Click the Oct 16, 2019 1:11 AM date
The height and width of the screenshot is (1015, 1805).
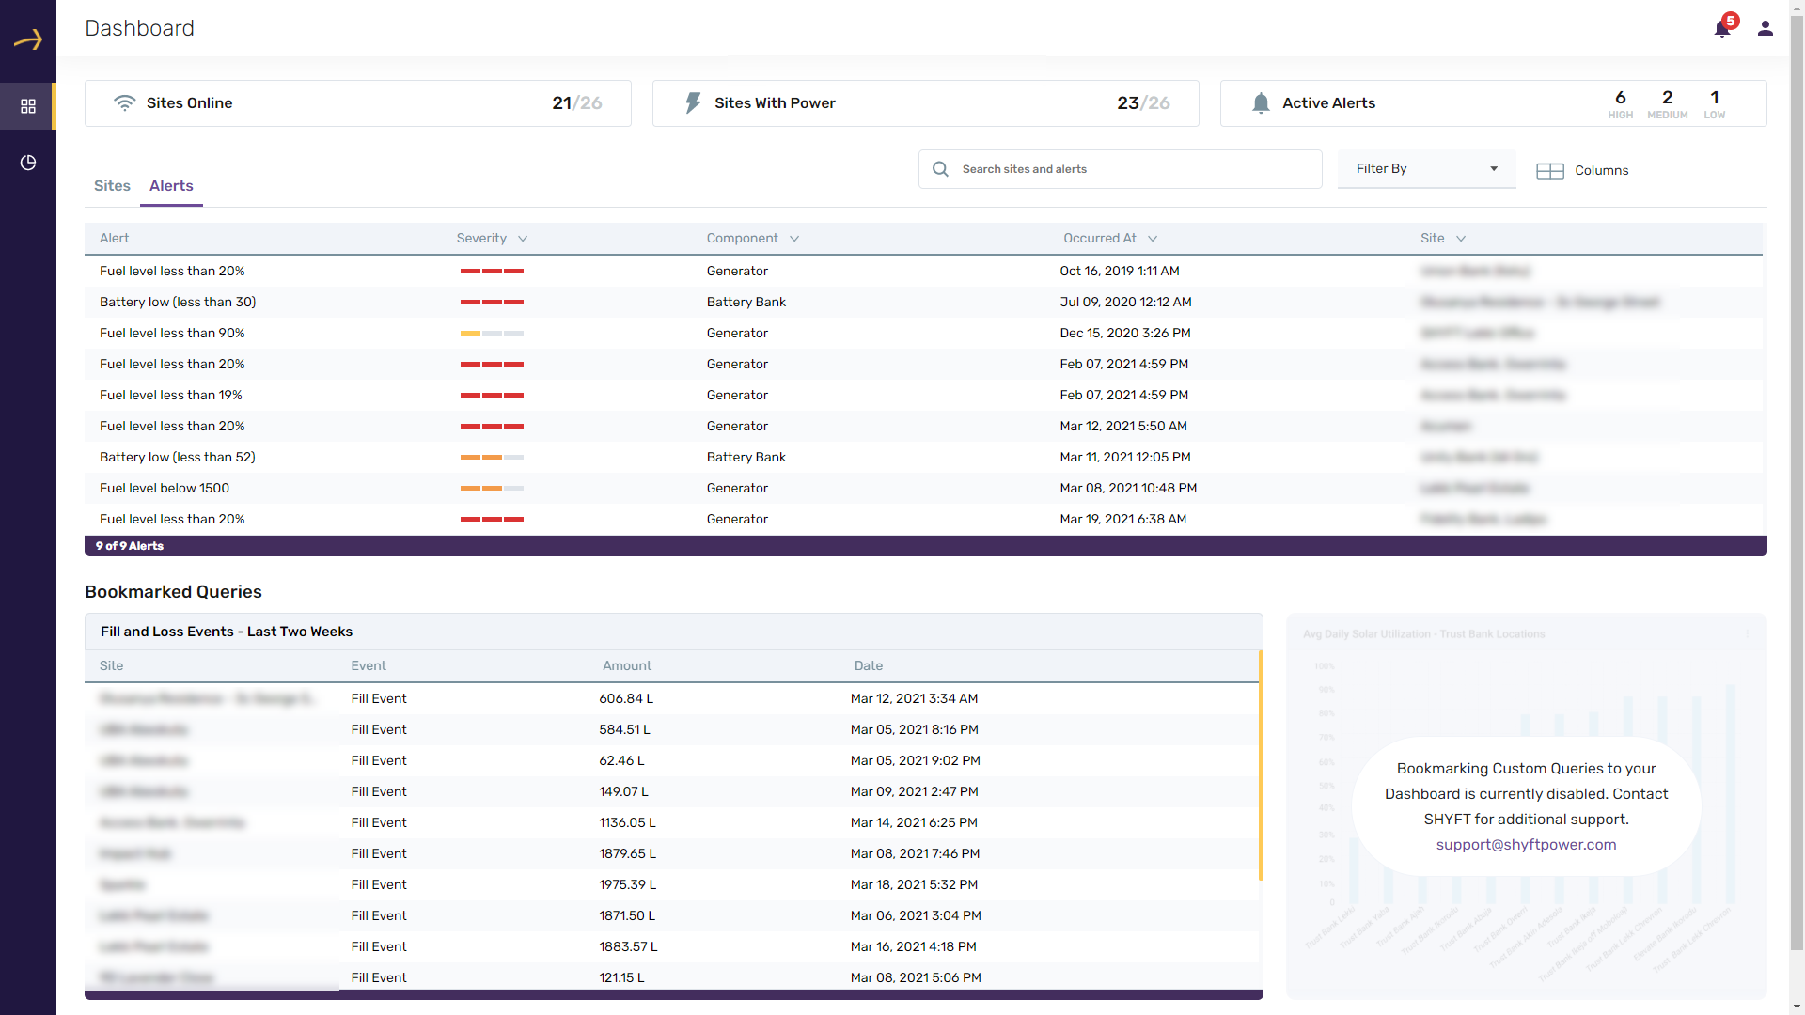tap(1120, 271)
